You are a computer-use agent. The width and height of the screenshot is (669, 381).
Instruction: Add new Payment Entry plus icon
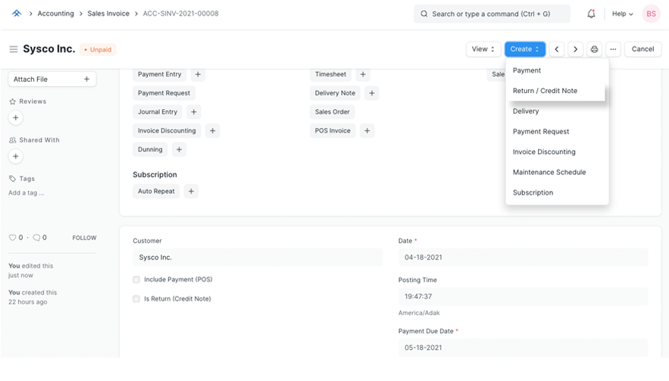(198, 74)
